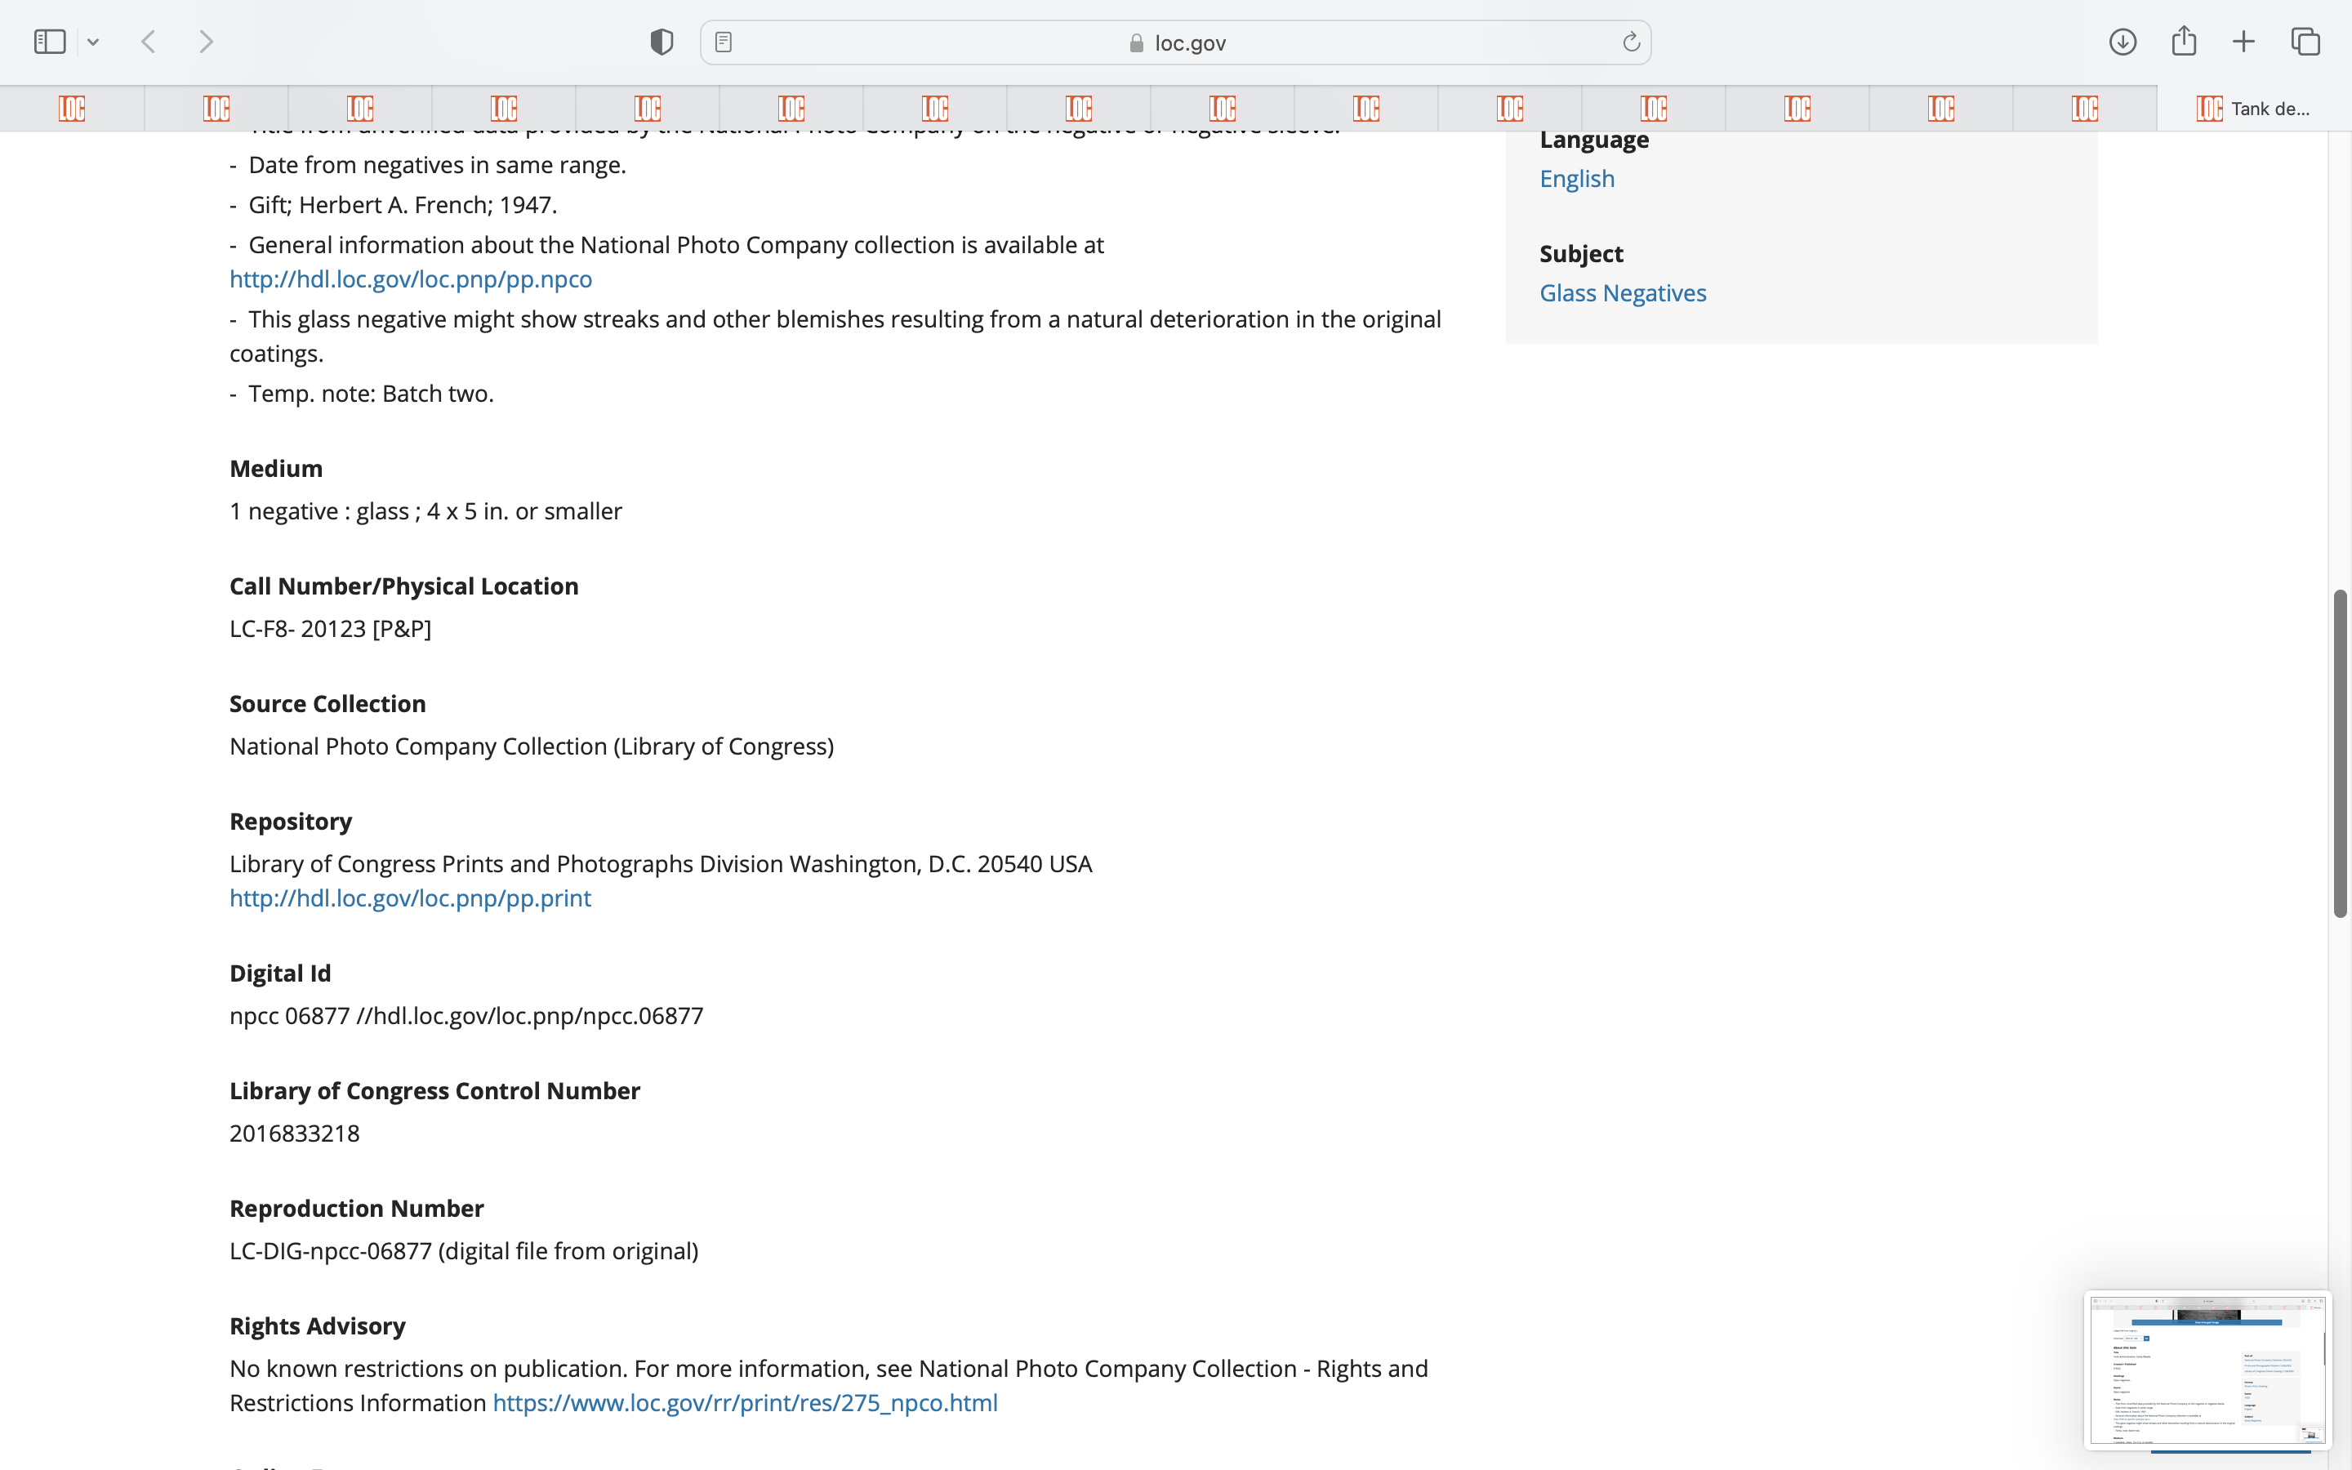Show the tab overview icon

(x=2305, y=42)
